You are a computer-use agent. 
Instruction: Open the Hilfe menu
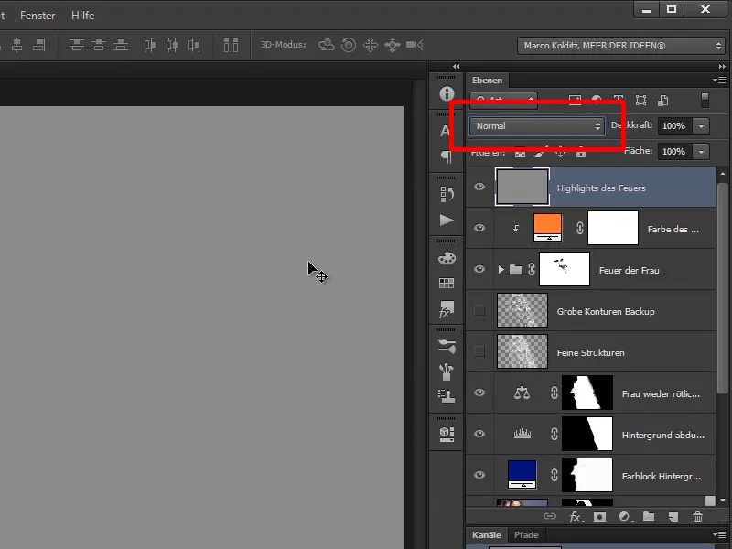(x=82, y=16)
